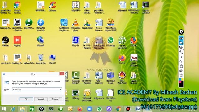
Task: Select the Recycle Bin desktop icon
Action: click(41, 59)
